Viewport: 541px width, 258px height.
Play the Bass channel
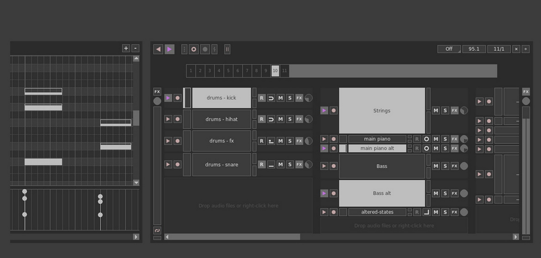324,166
